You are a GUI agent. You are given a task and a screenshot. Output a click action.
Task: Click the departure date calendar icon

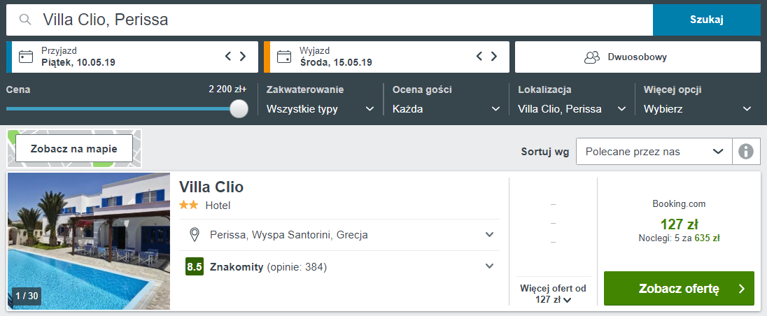(x=283, y=57)
